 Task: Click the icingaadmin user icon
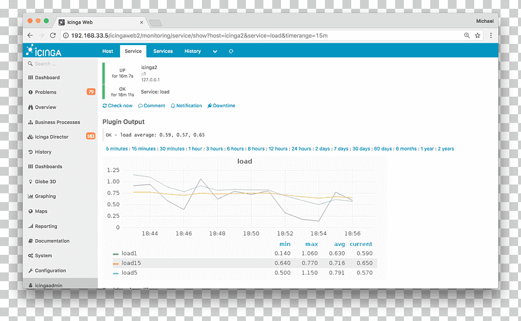30,285
